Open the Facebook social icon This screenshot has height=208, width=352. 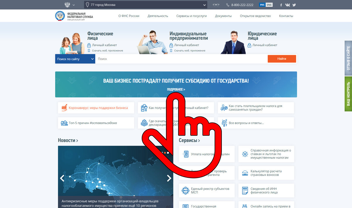click(281, 5)
